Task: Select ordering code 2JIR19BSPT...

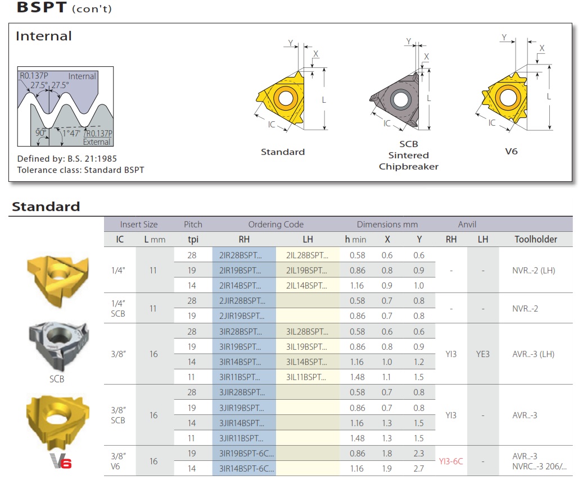Action: pos(242,316)
